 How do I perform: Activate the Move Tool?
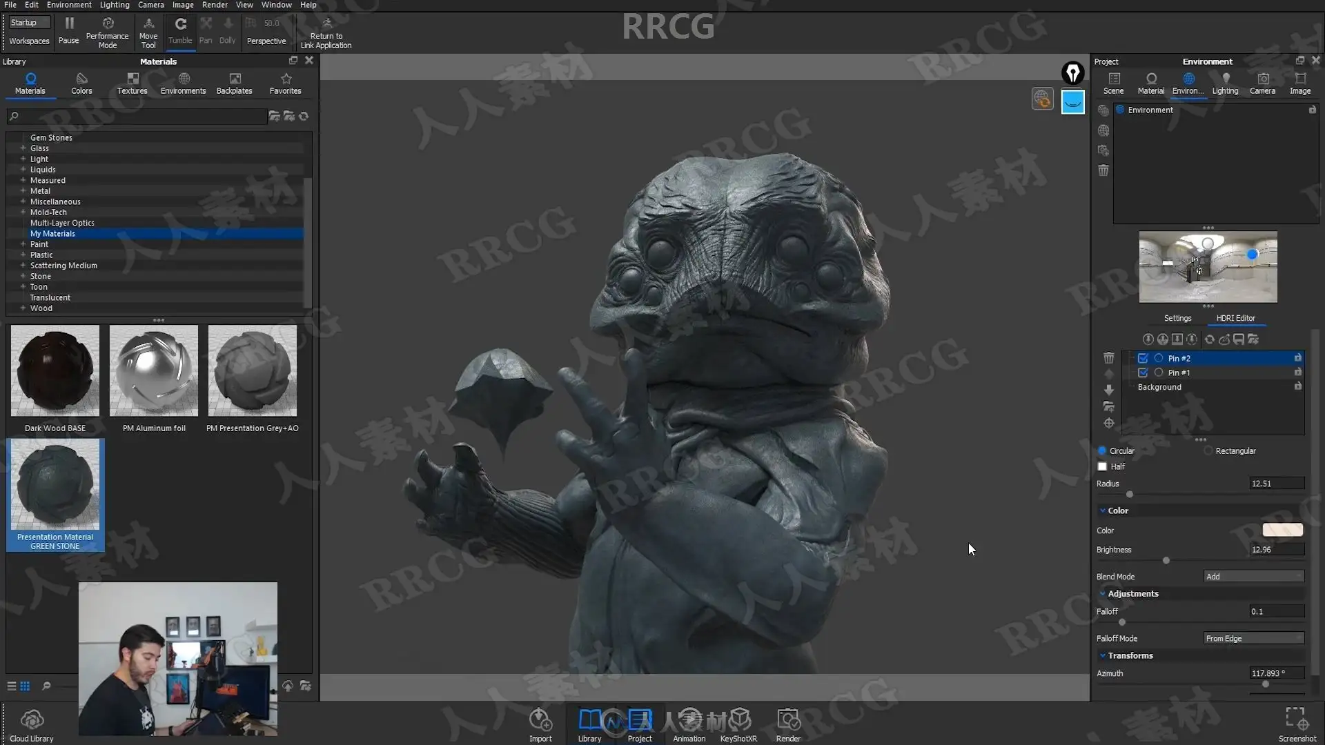[x=148, y=32]
